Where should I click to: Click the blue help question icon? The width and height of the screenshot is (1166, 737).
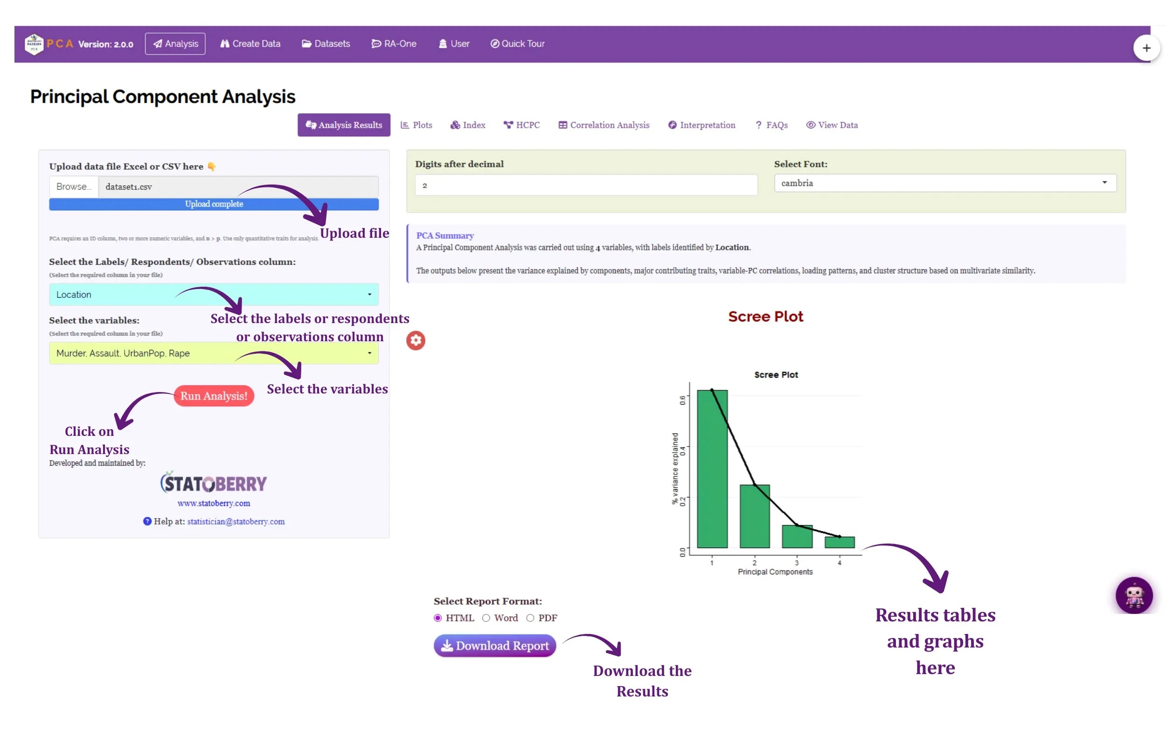click(x=147, y=521)
